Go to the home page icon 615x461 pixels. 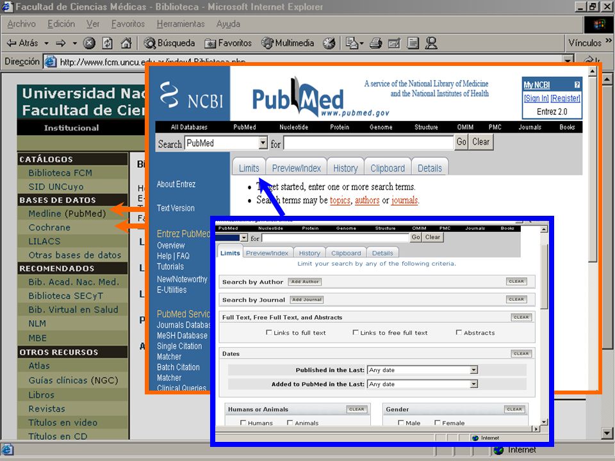tap(126, 43)
